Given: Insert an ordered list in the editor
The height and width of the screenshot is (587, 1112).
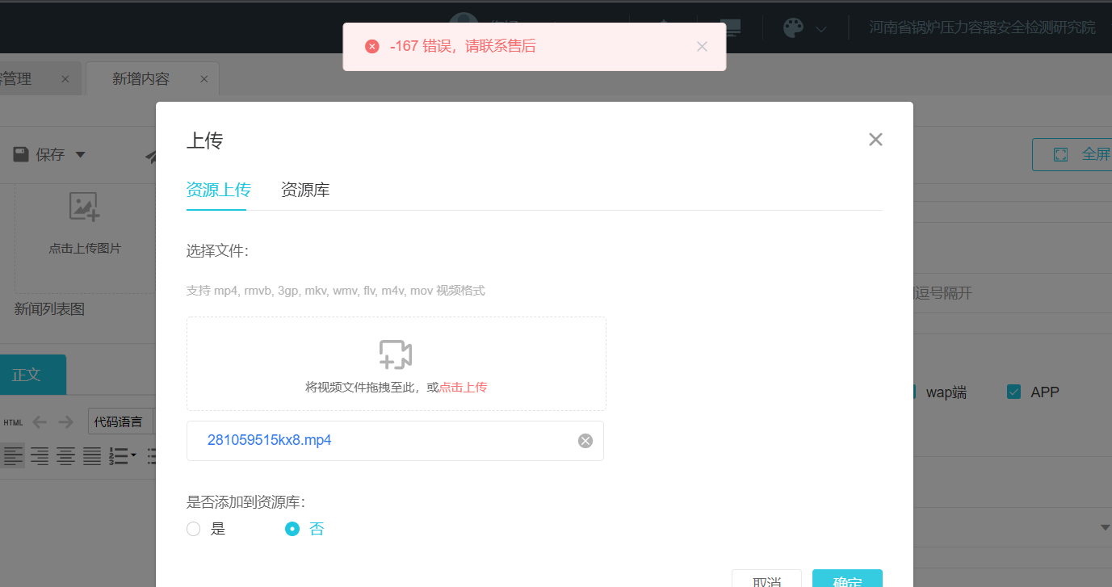Looking at the screenshot, I should [x=119, y=456].
